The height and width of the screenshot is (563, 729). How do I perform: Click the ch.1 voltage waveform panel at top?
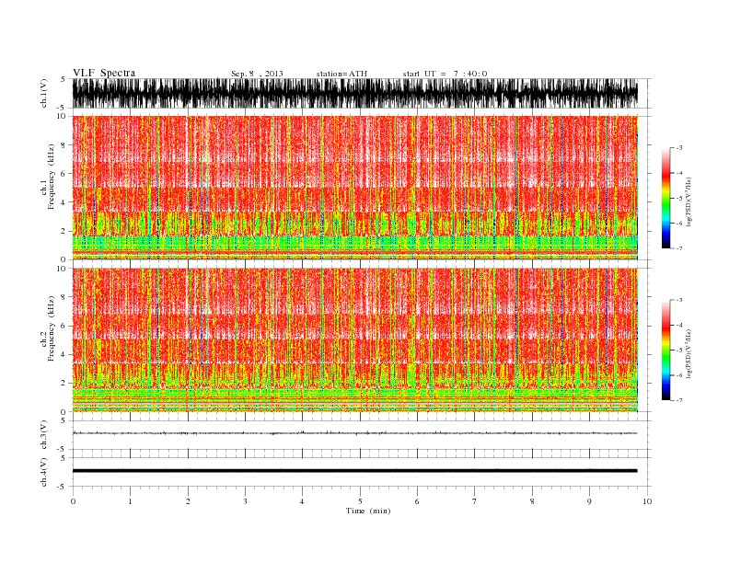(354, 93)
